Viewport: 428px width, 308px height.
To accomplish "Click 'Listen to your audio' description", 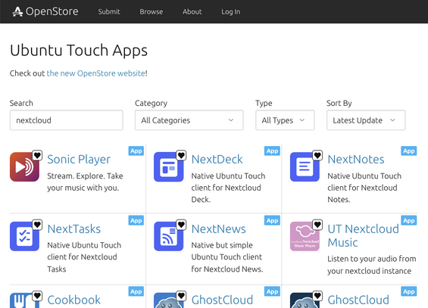I will click(372, 265).
